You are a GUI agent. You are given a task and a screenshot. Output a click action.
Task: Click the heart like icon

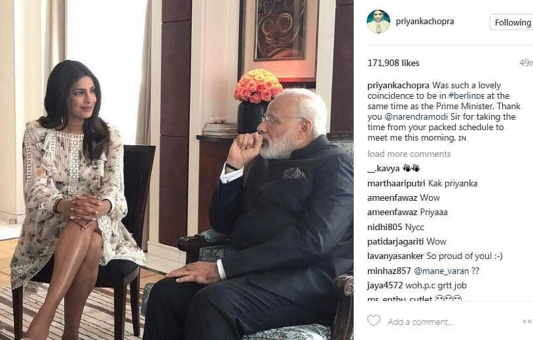click(x=374, y=320)
